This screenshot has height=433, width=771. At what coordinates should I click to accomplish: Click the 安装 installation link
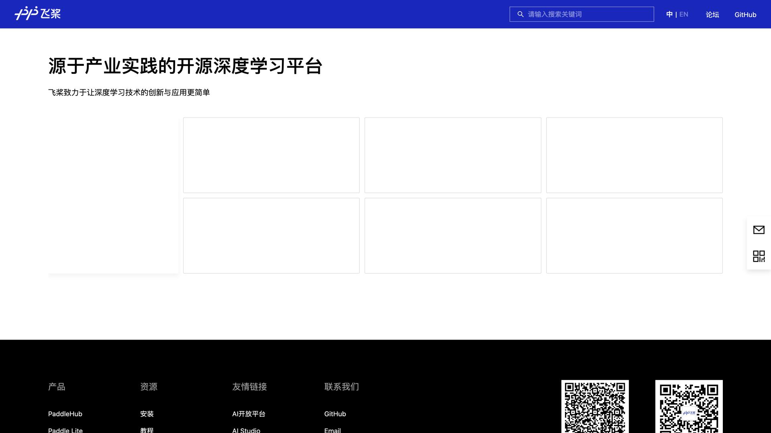tap(147, 414)
